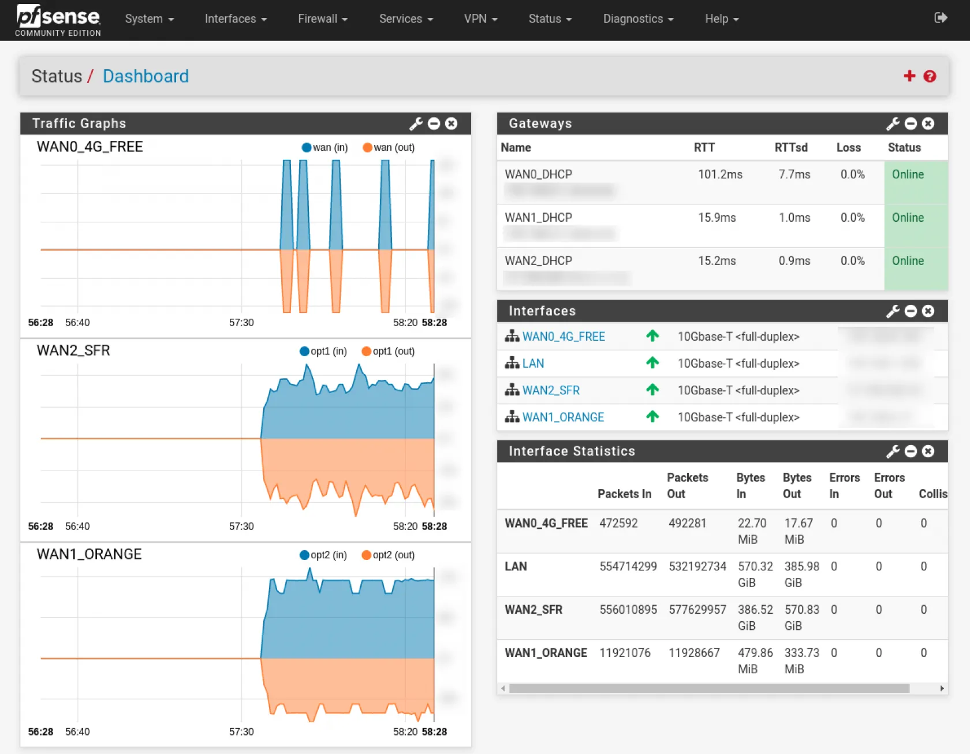Open Interfaces widget wrench settings

[893, 311]
